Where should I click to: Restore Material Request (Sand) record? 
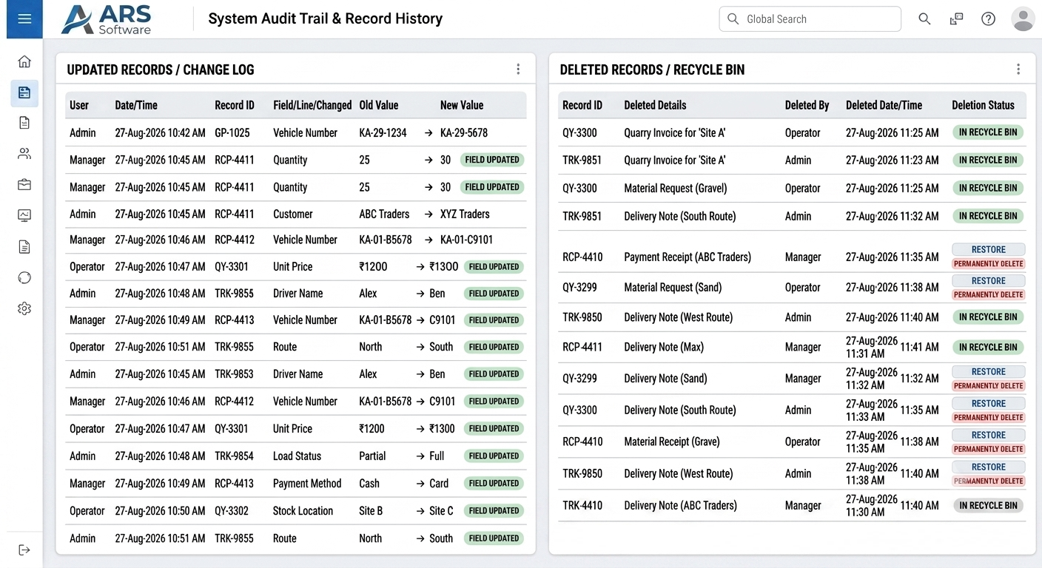988,281
